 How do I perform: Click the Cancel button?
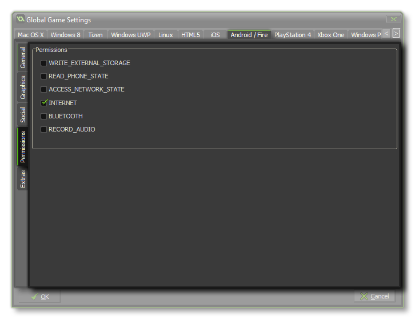tap(374, 296)
